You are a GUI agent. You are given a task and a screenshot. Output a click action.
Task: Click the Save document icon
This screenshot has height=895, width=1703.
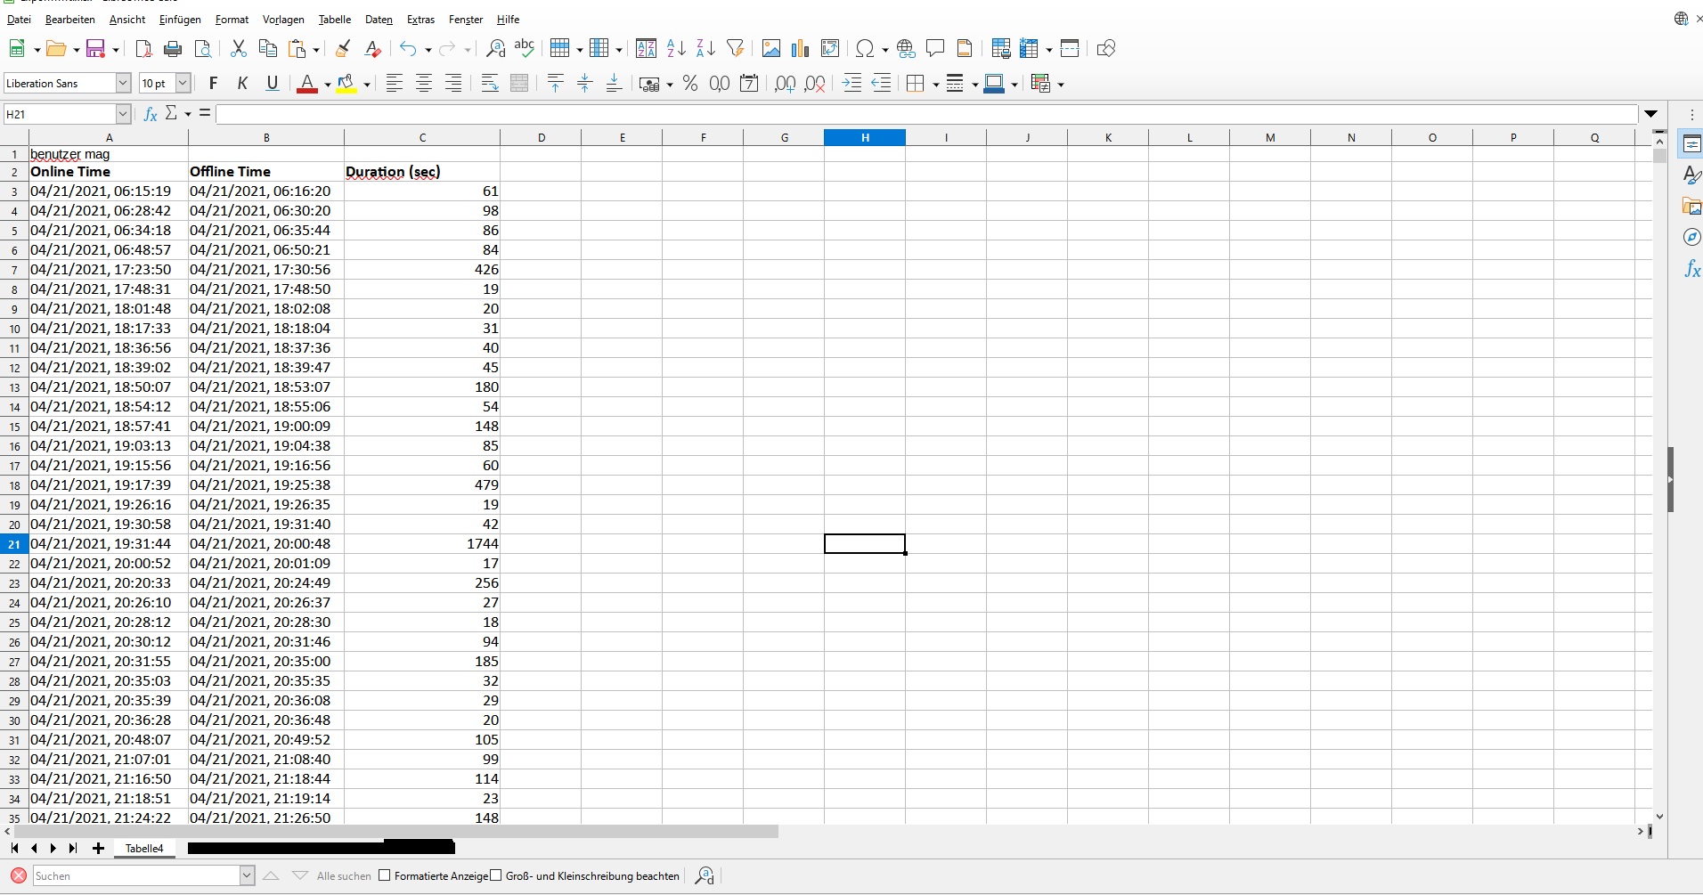[x=95, y=49]
